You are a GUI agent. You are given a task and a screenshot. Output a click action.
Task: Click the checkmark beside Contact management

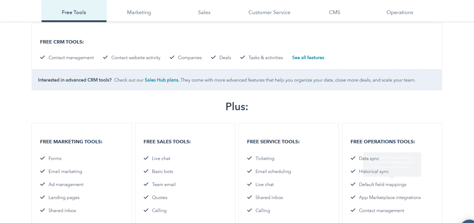(43, 57)
